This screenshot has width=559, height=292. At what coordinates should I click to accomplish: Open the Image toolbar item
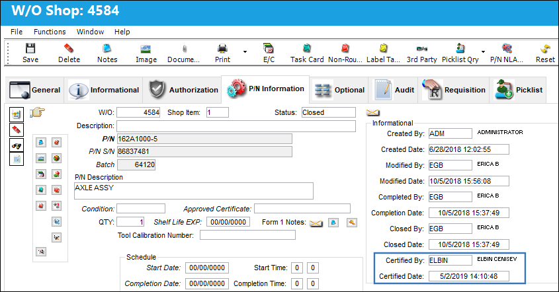pos(146,53)
